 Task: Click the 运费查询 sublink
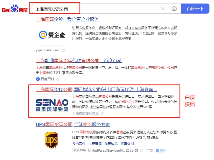point(95,144)
